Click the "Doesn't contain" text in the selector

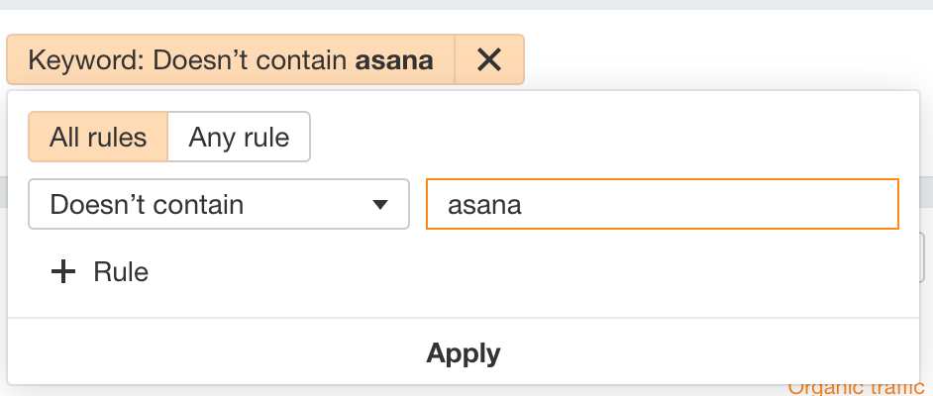[x=147, y=205]
